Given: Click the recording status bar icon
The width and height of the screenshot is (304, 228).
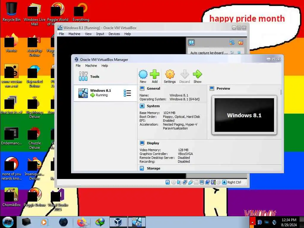Looking at the screenshot, I should (x=207, y=182).
